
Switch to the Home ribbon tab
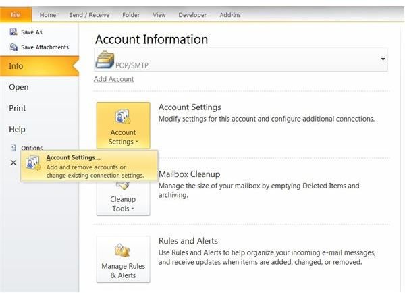[x=48, y=15]
